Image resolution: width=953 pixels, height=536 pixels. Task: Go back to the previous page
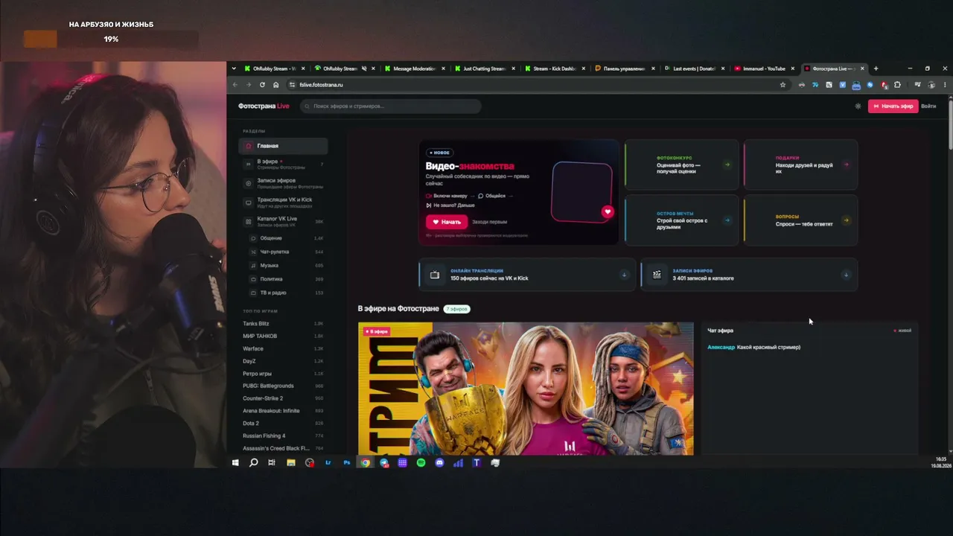coord(235,85)
